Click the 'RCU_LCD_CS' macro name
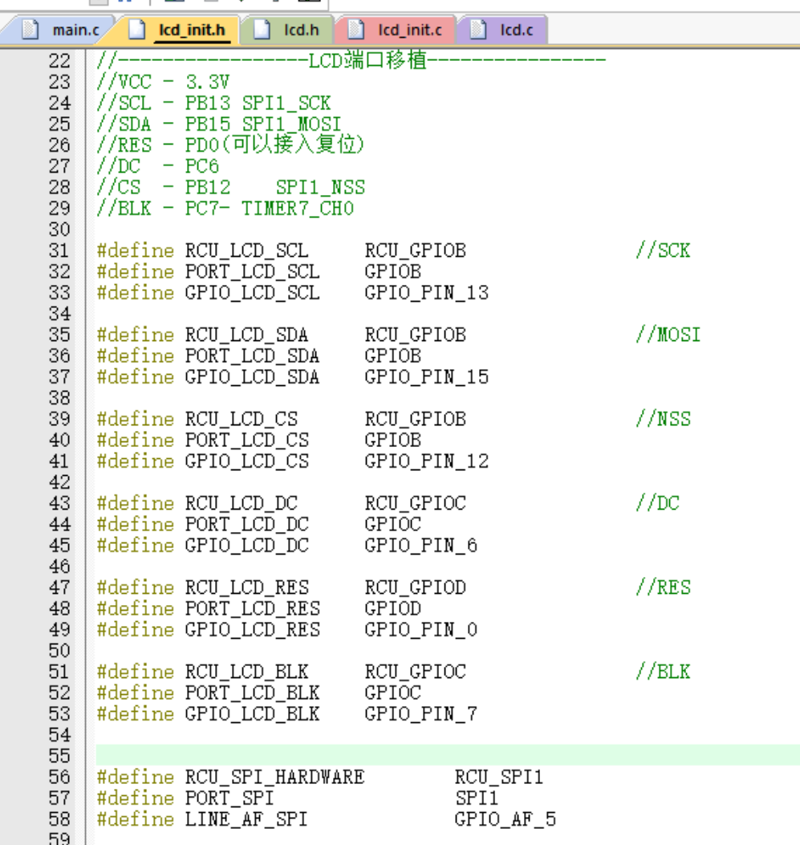The image size is (800, 845). click(242, 419)
